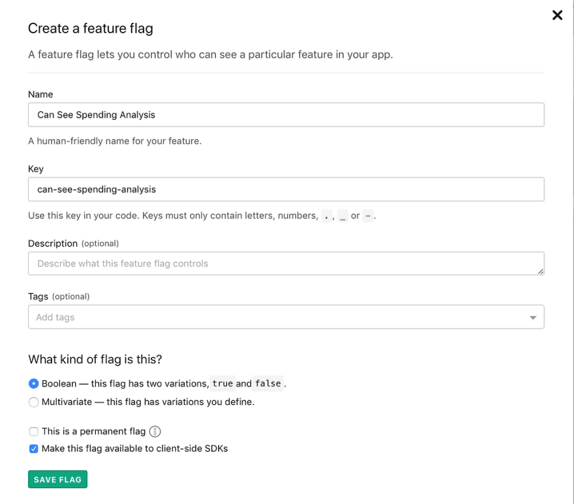
Task: Uncheck the client-side SDKs checkbox
Action: (34, 449)
